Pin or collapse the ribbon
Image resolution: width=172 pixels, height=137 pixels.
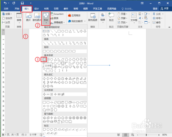(169, 27)
